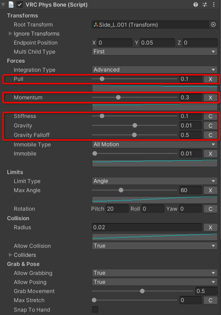221x315 pixels.
Task: Disable the VRC Phys Bone component checkbox
Action: (19, 5)
